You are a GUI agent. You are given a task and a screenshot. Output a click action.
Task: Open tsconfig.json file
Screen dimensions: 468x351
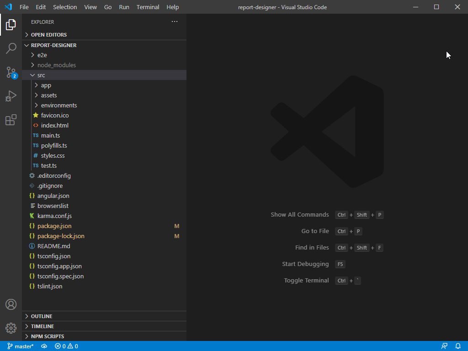[x=104, y=256]
